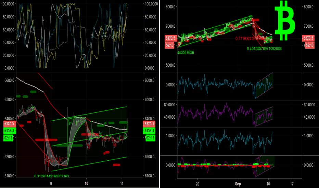
Task: Click 80.0000 on purple indicator panel's left axis
Action: pyautogui.click(x=170, y=105)
